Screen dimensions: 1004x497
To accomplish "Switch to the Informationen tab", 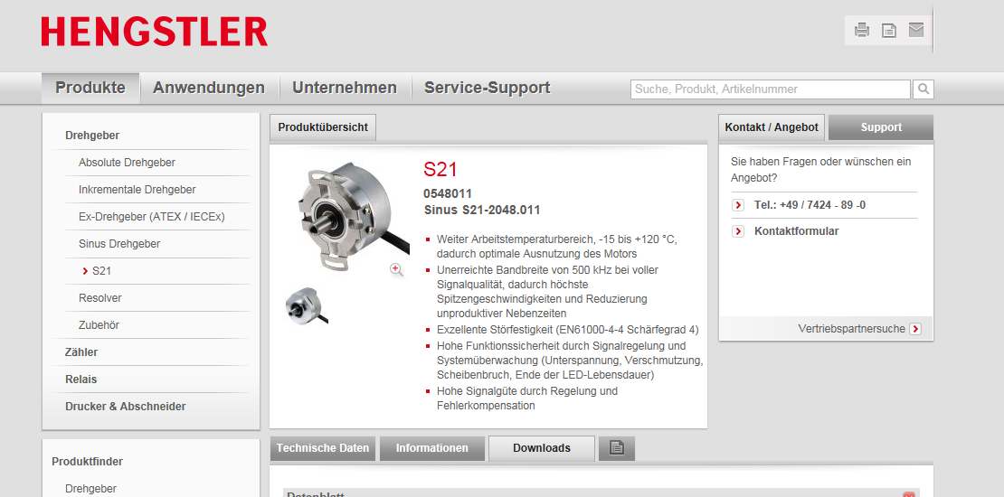I will (432, 448).
